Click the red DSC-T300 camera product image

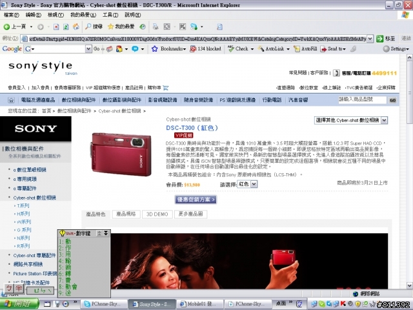tap(121, 154)
